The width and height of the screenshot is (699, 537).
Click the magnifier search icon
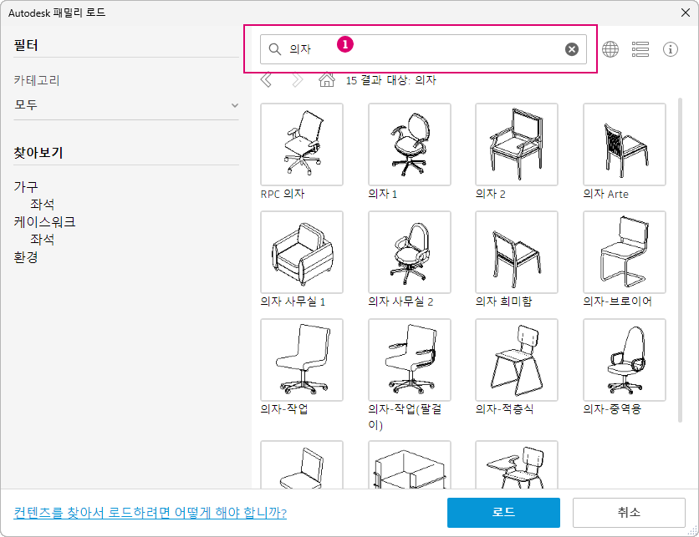pyautogui.click(x=275, y=49)
